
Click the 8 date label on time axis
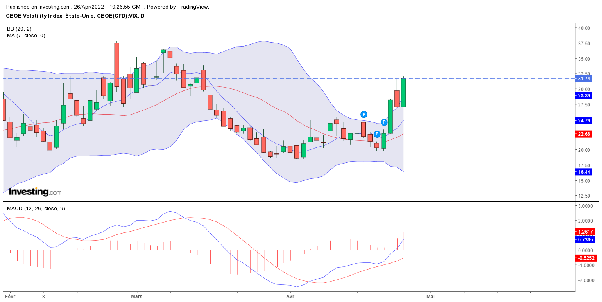(44, 297)
